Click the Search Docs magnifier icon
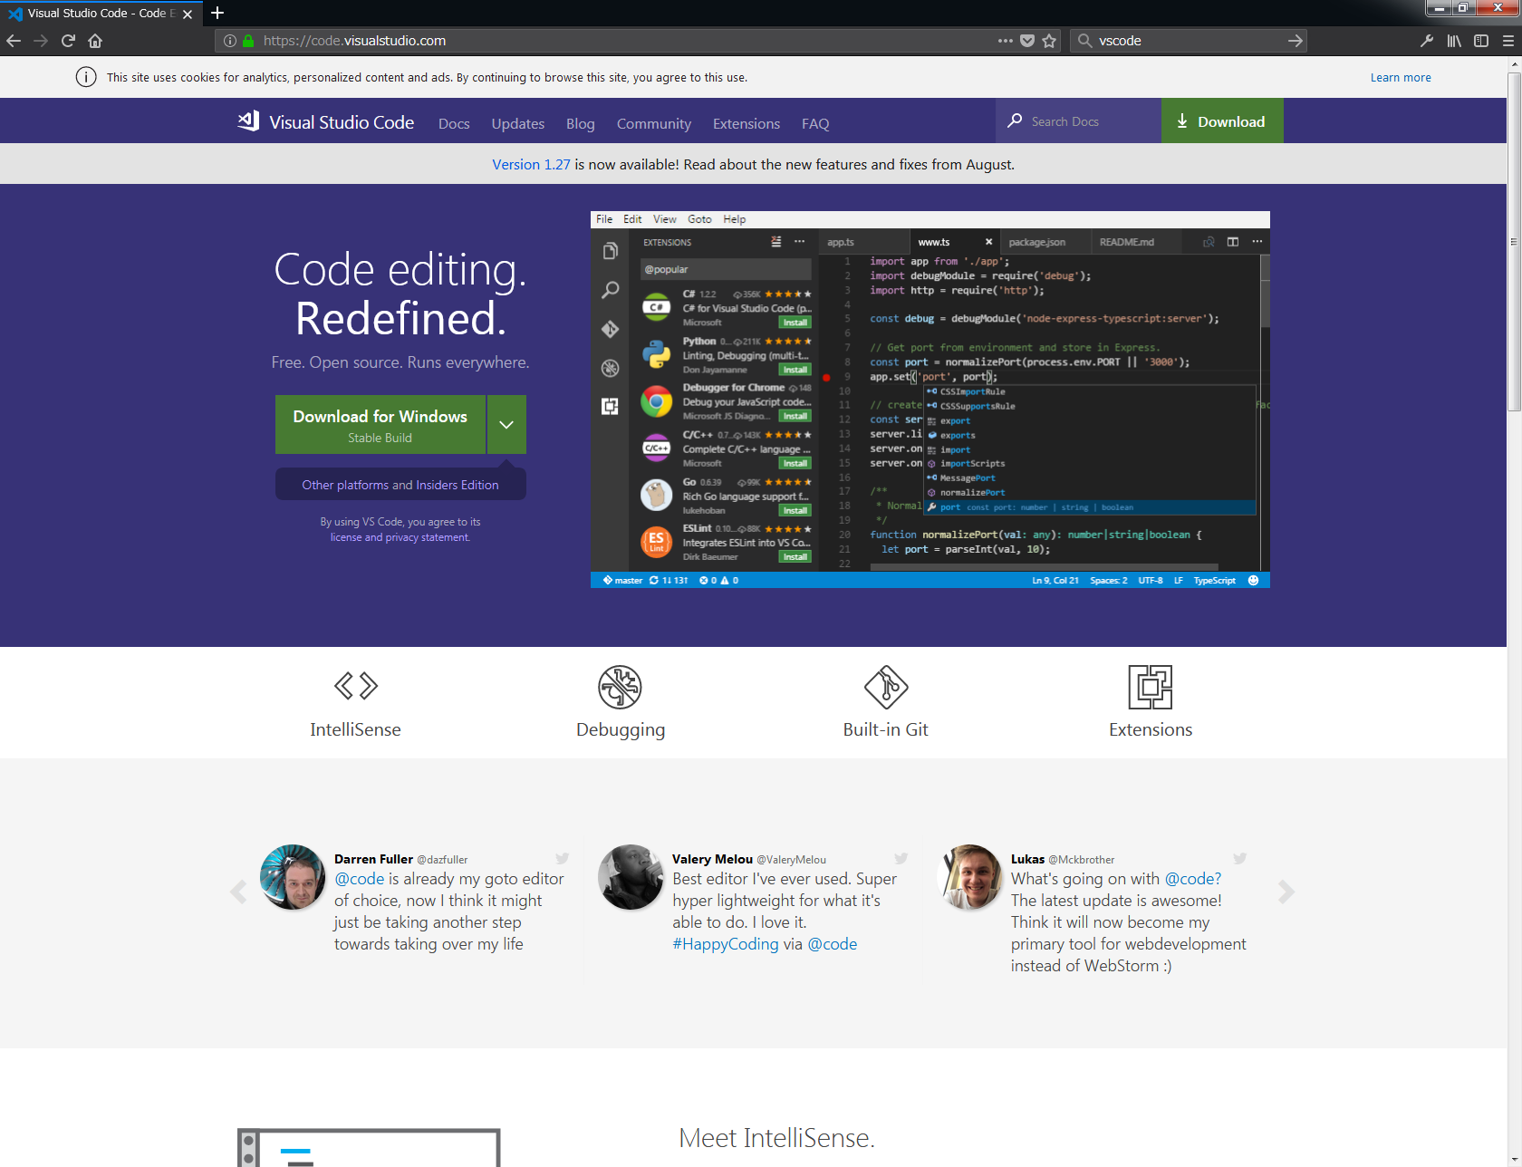Screen dimensions: 1522x1167 (1016, 121)
